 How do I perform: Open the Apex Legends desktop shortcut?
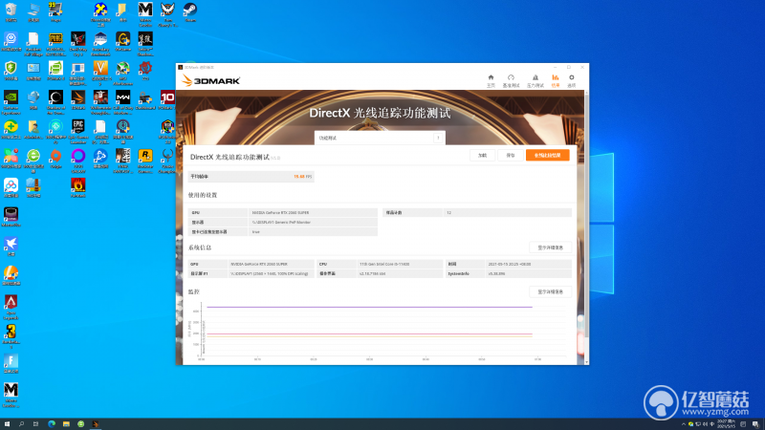pyautogui.click(x=11, y=307)
